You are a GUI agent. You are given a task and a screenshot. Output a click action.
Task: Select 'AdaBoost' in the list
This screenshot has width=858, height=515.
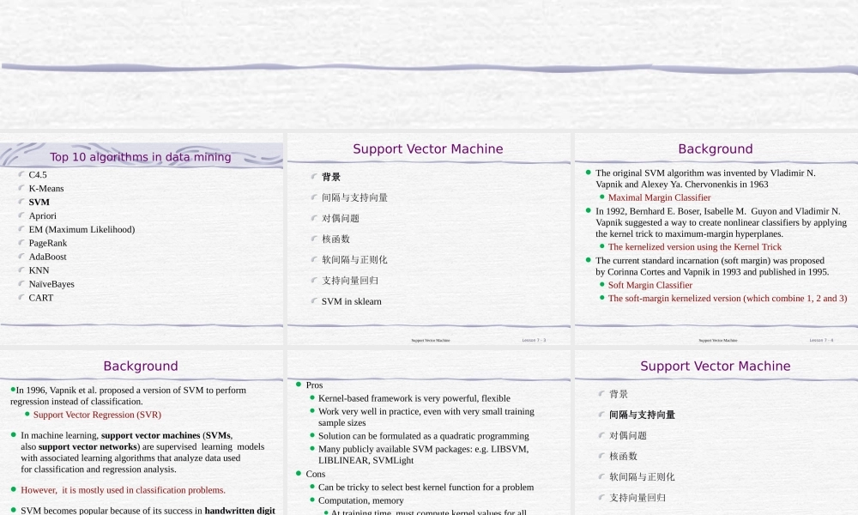pyautogui.click(x=47, y=257)
